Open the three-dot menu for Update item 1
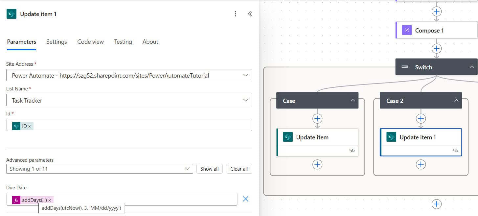Viewport: 478px width, 216px height. (235, 14)
